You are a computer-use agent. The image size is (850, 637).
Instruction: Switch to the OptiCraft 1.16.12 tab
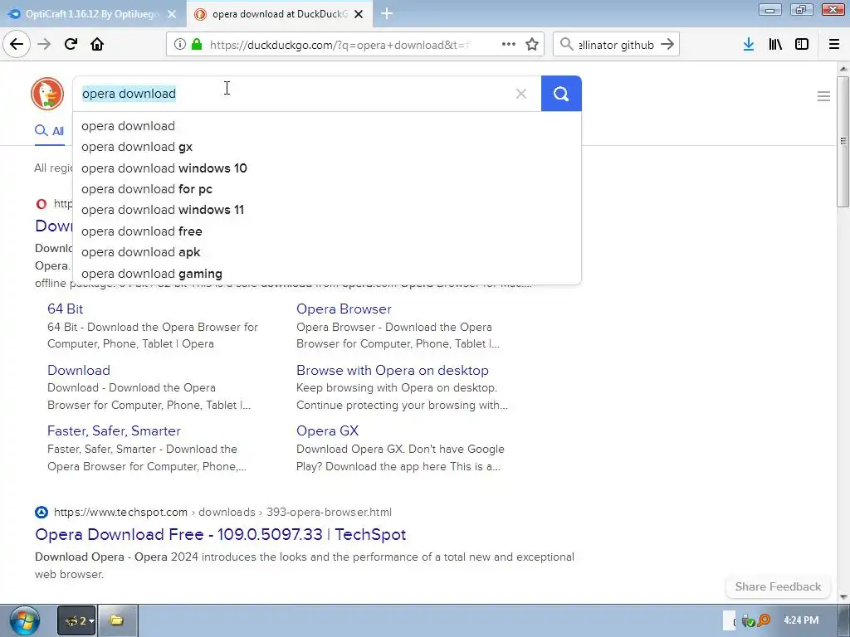tap(92, 14)
